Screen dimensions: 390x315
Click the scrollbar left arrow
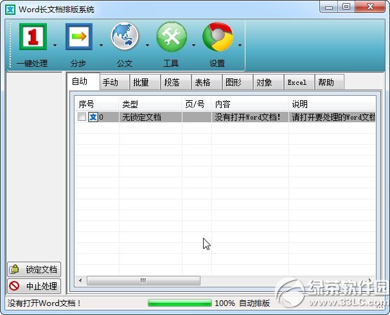click(x=80, y=280)
